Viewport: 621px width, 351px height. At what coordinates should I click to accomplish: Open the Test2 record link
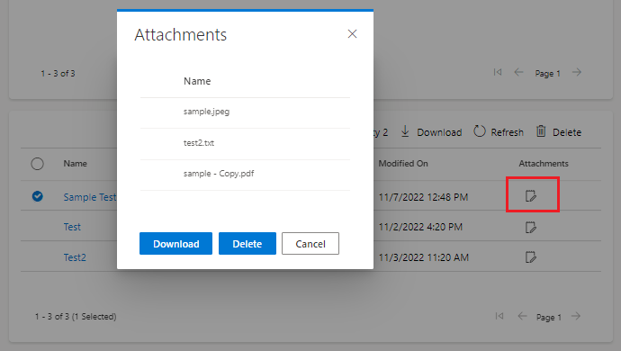(75, 257)
